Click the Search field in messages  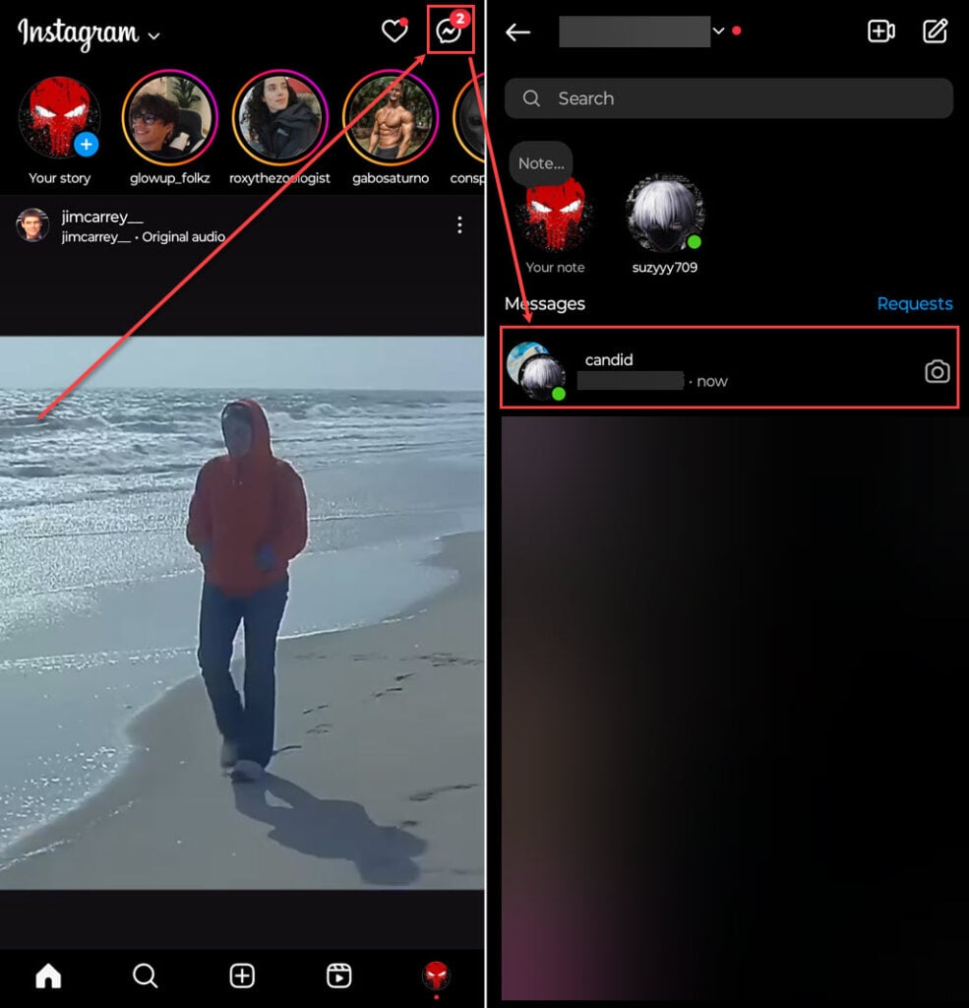pyautogui.click(x=728, y=98)
